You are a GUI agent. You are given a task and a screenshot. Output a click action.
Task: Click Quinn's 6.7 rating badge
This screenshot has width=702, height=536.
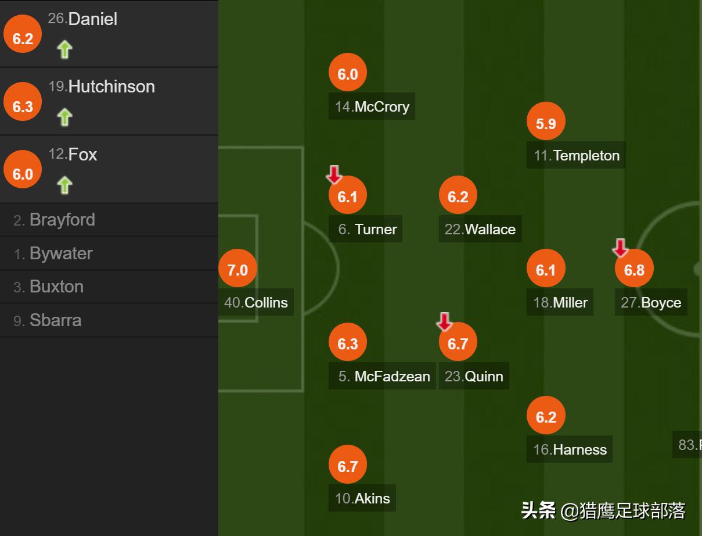[458, 342]
